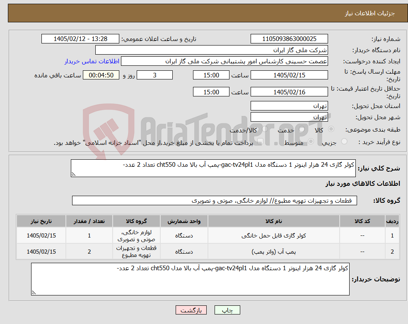Click the date 1405/02/15 in row 2

[41, 252]
